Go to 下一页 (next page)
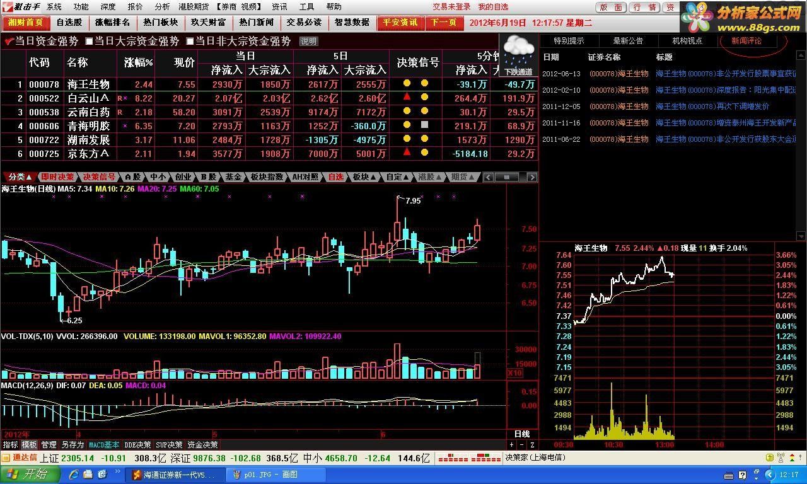807x484 pixels. coord(444,23)
